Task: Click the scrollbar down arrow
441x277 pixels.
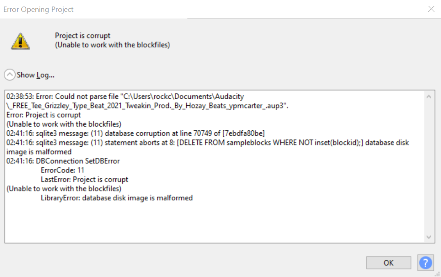Action: point(429,237)
